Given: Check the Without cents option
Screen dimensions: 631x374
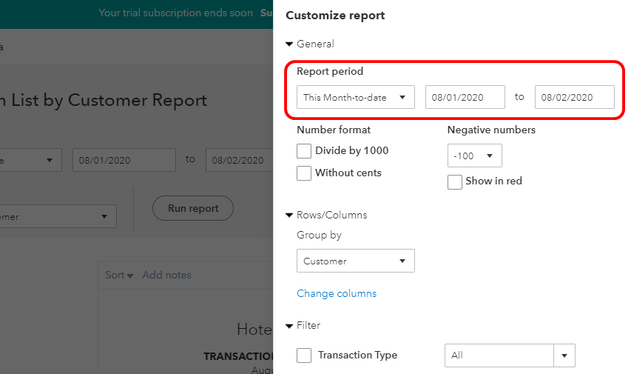Looking at the screenshot, I should point(304,173).
